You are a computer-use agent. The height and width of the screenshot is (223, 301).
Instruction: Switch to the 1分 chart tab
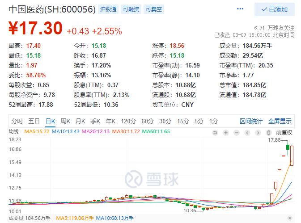tap(213, 121)
